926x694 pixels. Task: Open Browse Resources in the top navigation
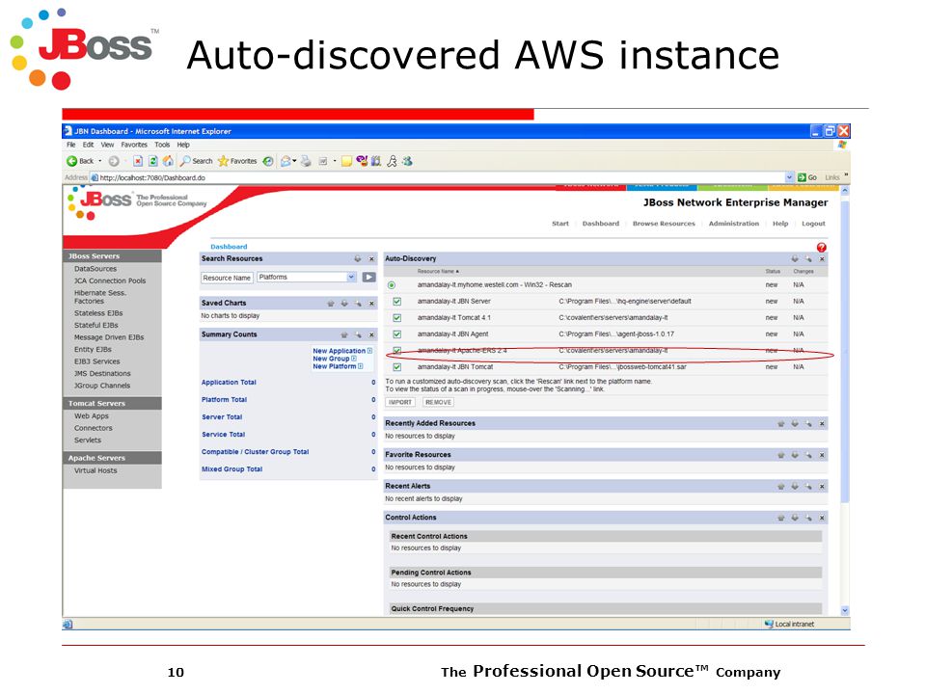click(664, 224)
